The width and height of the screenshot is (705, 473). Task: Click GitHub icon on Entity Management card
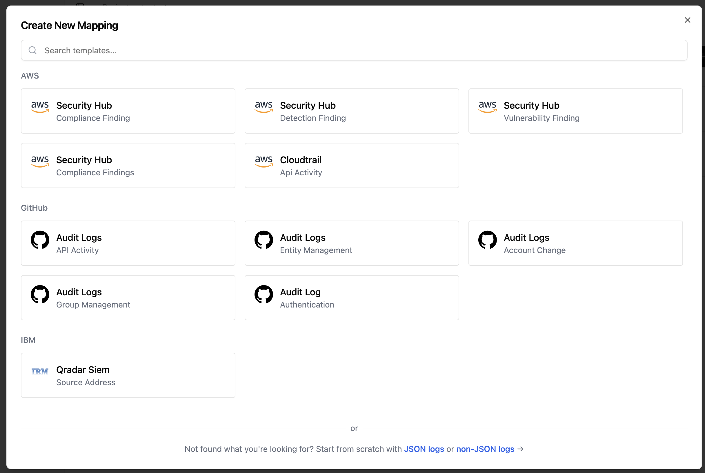tap(264, 240)
